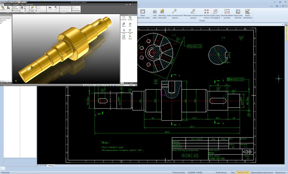Toggle Szerokość linii in status bar
288x174 pixels.
243,172
